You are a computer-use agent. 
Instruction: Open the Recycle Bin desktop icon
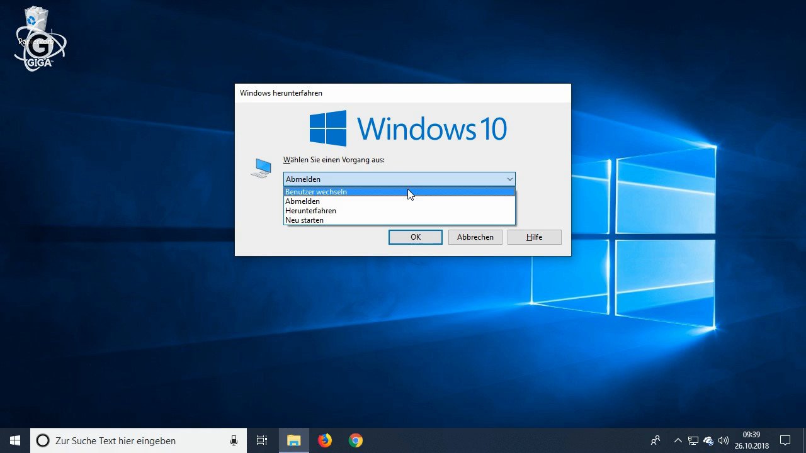pos(36,25)
